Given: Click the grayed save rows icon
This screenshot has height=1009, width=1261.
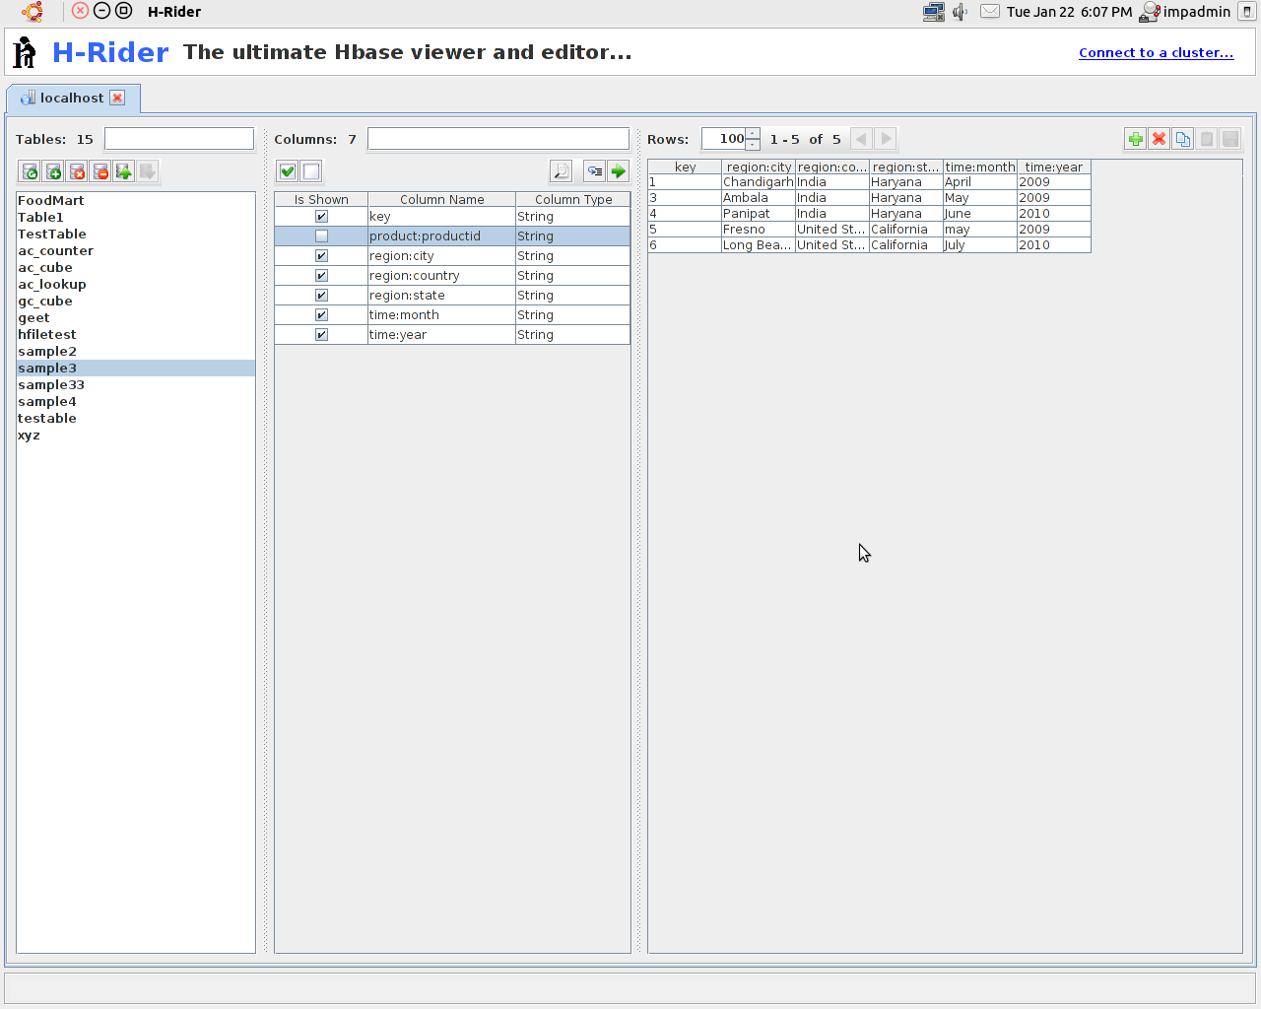Looking at the screenshot, I should [x=1229, y=139].
